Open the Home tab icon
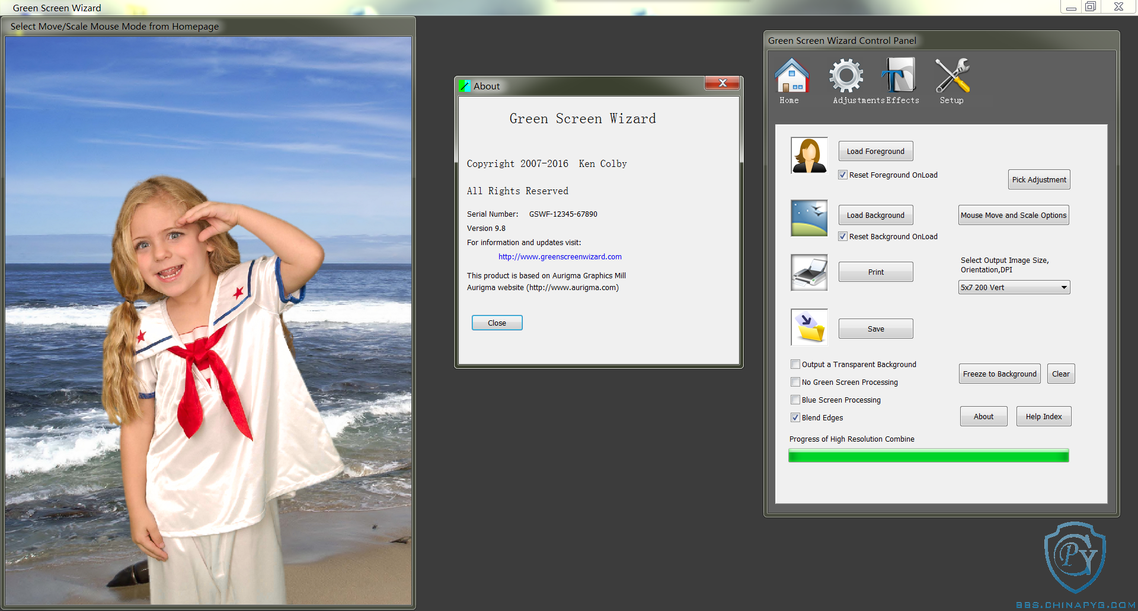 pyautogui.click(x=791, y=76)
